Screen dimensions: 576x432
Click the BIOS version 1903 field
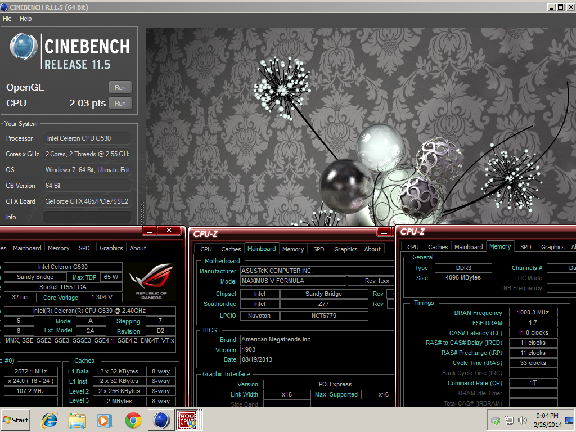click(x=317, y=350)
